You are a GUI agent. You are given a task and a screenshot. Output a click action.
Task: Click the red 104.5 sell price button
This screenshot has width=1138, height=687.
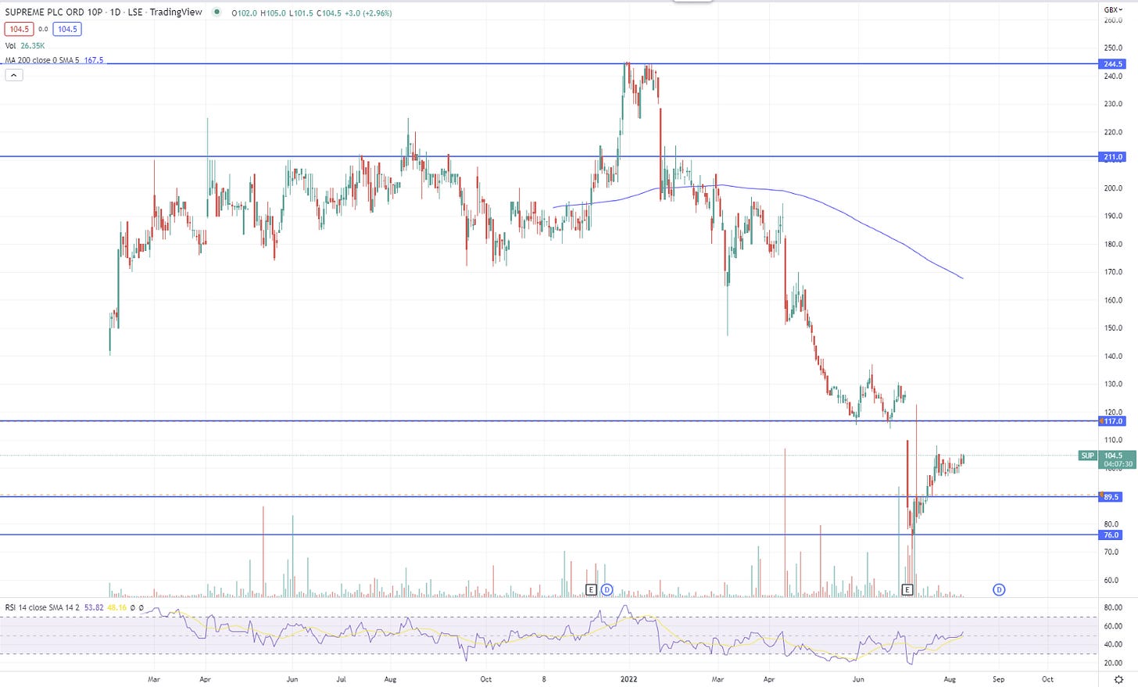pyautogui.click(x=18, y=29)
